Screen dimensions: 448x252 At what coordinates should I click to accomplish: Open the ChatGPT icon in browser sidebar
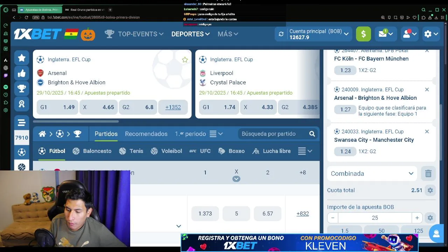point(6,68)
